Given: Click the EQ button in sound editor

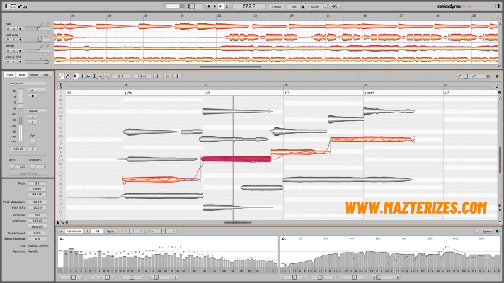Looking at the screenshot, I should click(97, 231).
